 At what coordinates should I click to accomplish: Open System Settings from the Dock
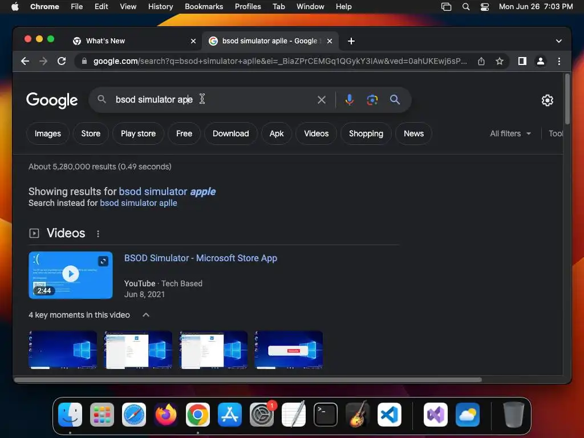tap(262, 415)
